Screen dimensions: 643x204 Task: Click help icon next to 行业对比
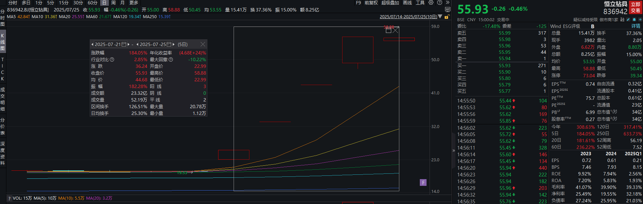(x=112, y=59)
